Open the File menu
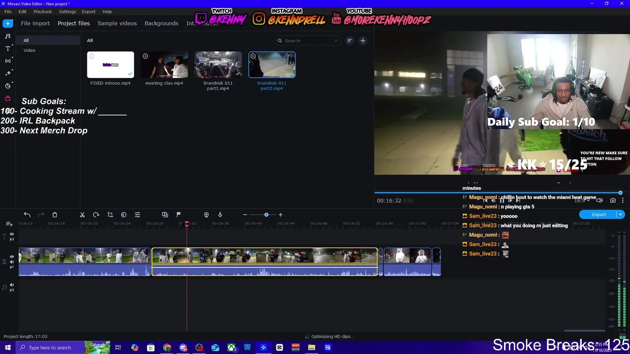This screenshot has width=630, height=354. (8, 11)
